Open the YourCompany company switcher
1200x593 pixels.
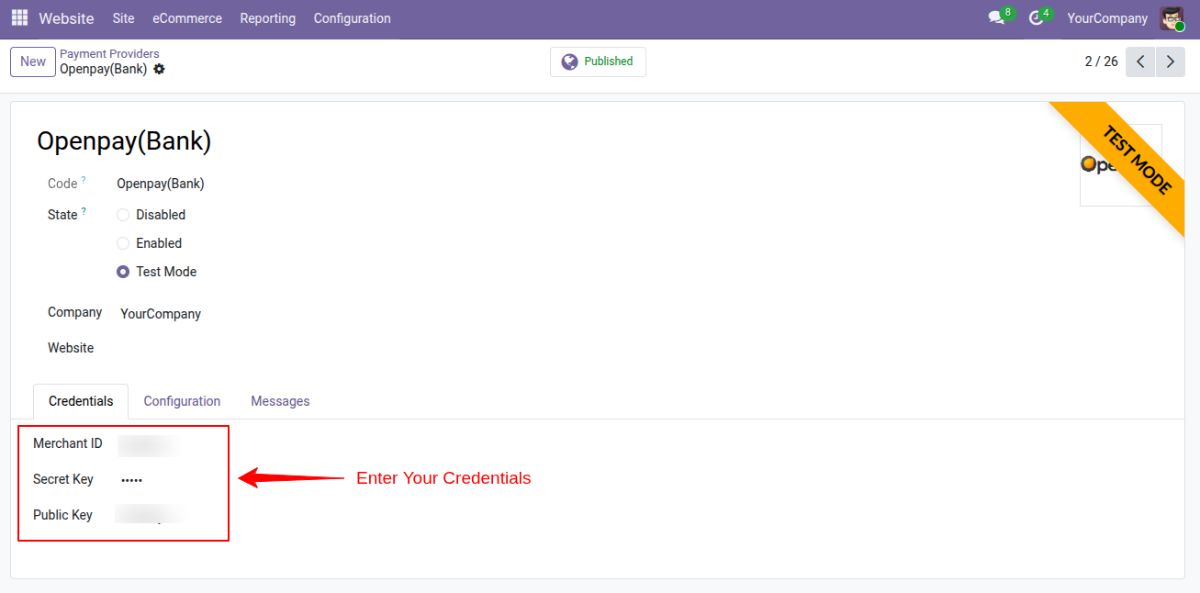pos(1107,18)
